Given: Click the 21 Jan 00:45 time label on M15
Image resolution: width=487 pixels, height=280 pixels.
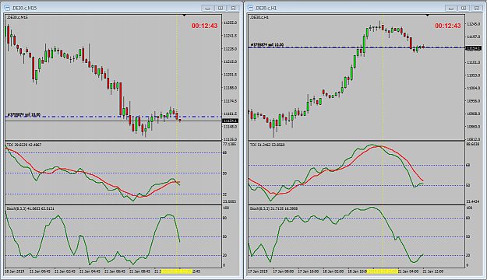Looking at the screenshot, I should 40,271.
